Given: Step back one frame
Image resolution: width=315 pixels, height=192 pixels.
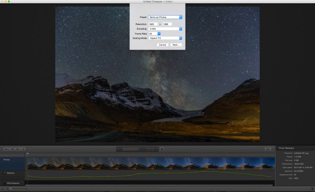Looking at the screenshot, I should pos(11,149).
